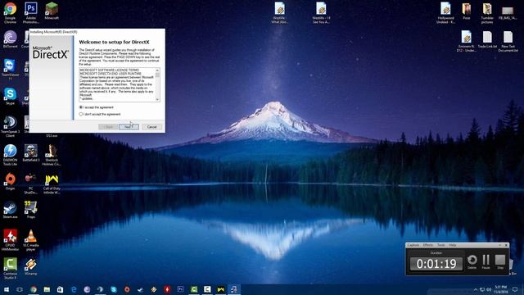Open the TeamViewer desktop icon
The image size is (524, 295).
pyautogui.click(x=10, y=70)
